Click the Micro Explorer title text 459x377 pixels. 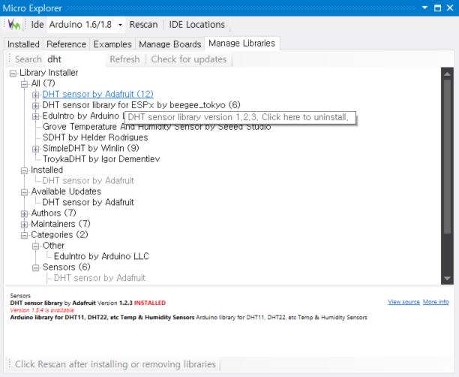click(32, 8)
